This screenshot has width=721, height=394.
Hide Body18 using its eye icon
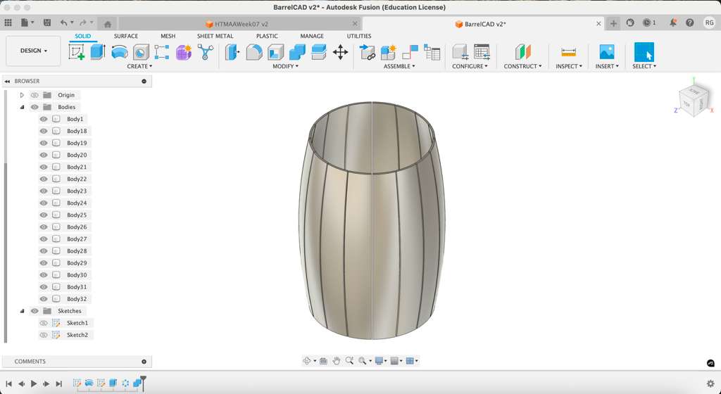coord(44,131)
